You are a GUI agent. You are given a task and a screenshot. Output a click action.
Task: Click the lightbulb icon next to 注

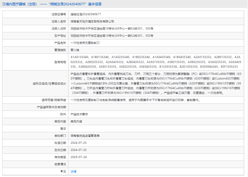[62, 171]
